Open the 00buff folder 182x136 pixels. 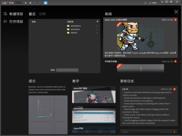tap(74, 33)
